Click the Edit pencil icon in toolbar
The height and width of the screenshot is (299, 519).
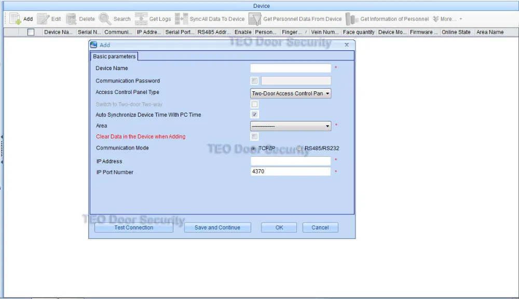pyautogui.click(x=43, y=19)
